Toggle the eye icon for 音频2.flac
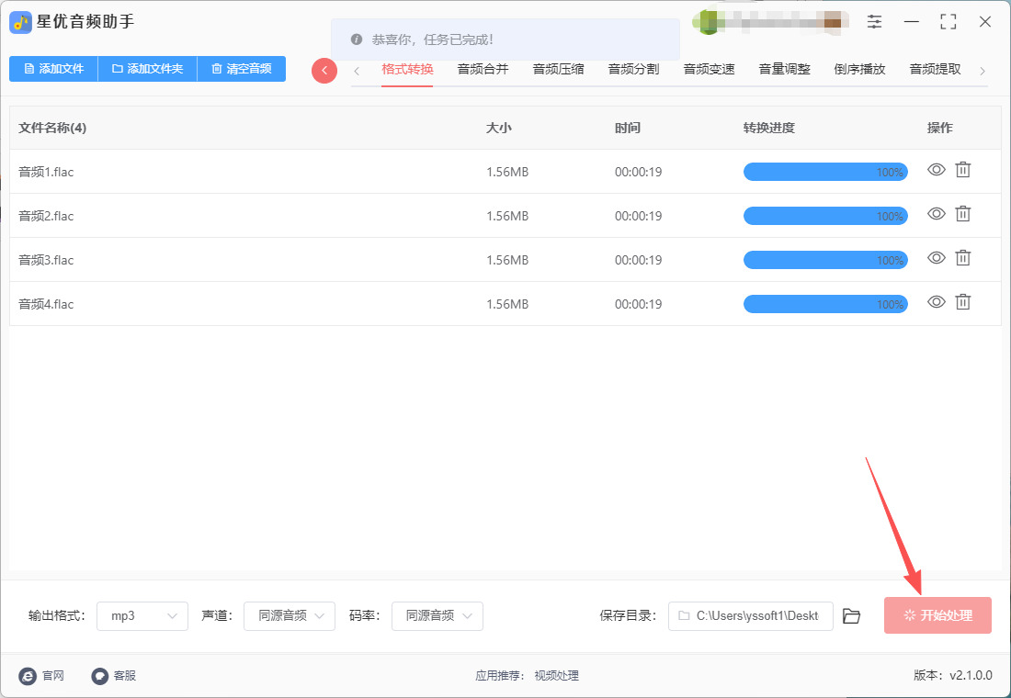 click(936, 214)
